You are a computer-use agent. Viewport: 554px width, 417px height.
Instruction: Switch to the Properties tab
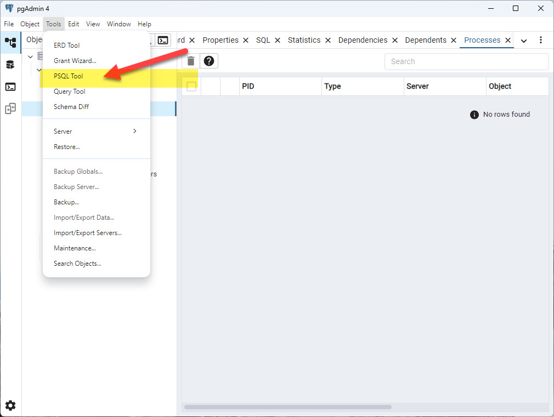point(220,40)
